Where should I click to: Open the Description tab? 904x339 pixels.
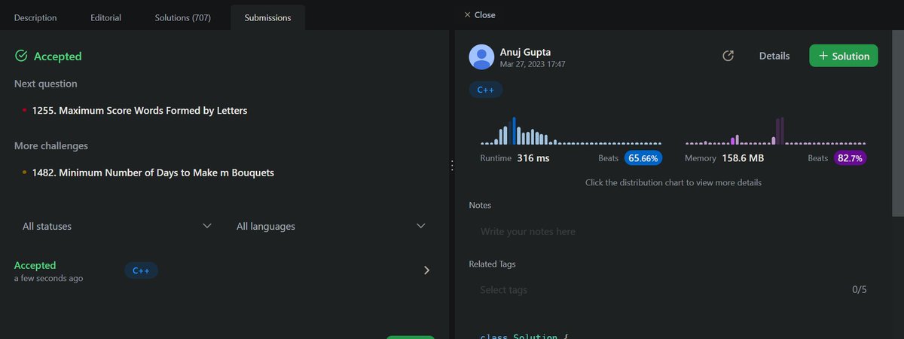(x=35, y=17)
